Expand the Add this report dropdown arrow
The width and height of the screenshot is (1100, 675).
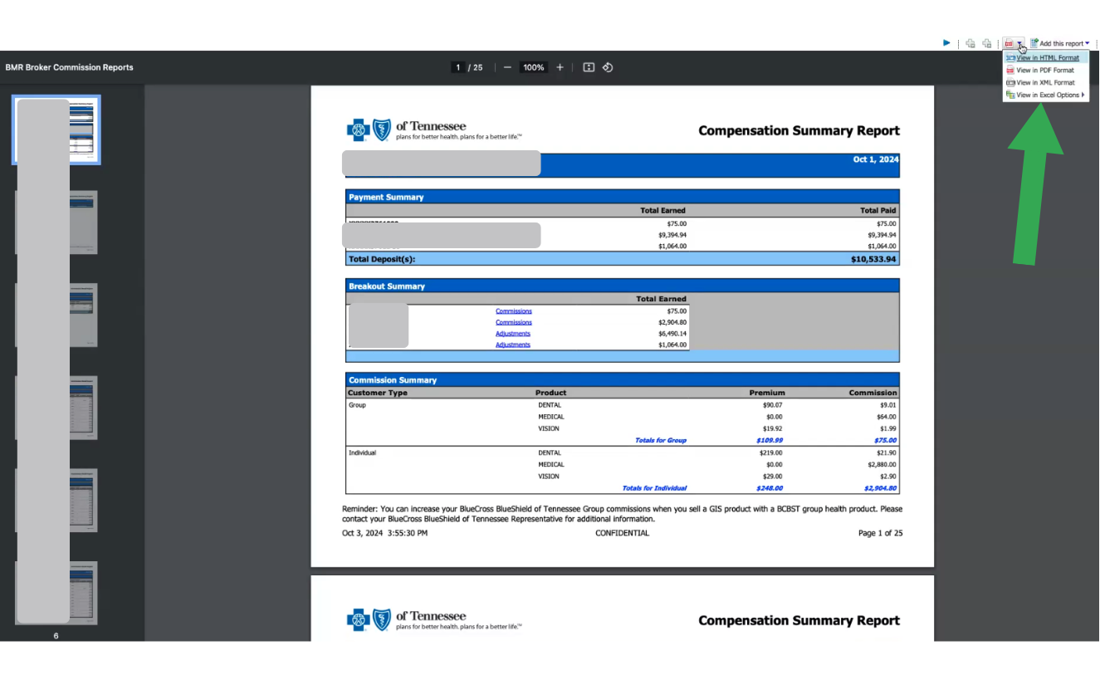click(x=1088, y=43)
